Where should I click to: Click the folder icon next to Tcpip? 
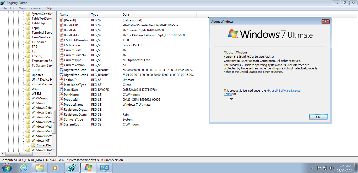point(28,28)
